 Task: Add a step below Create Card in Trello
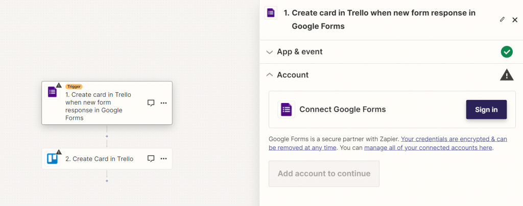[107, 181]
